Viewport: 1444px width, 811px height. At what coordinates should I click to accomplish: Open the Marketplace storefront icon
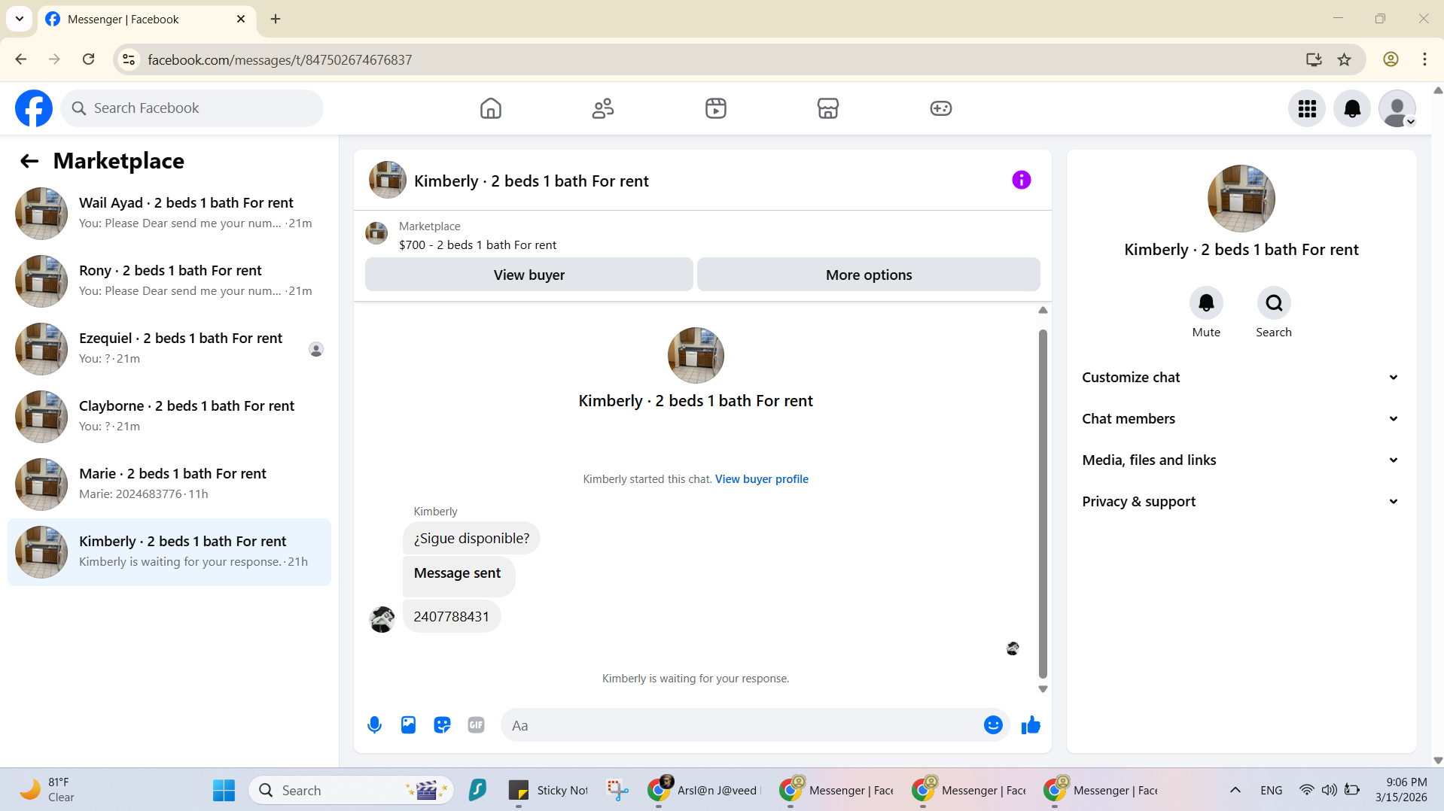(828, 108)
